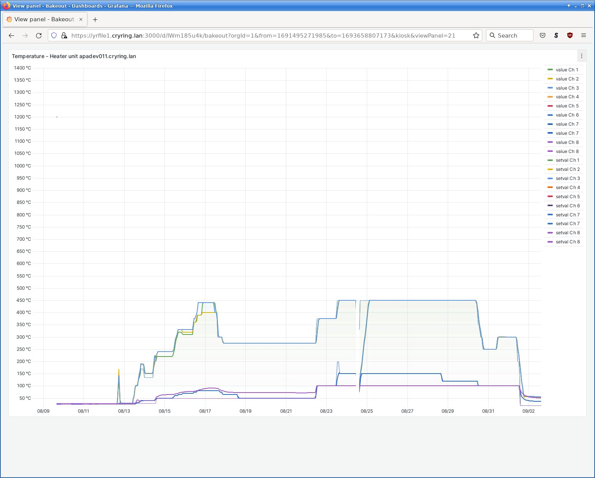This screenshot has width=595, height=478.
Task: Bookmark this page with the star icon
Action: point(476,35)
